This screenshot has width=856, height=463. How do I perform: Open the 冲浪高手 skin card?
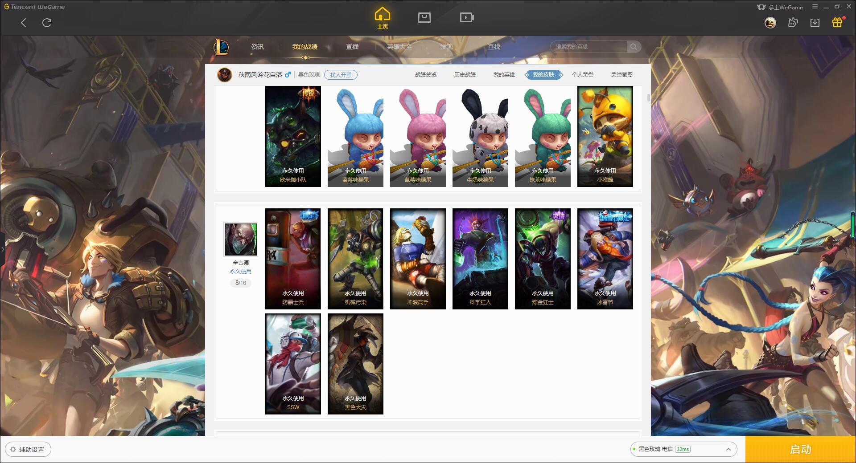[418, 259]
